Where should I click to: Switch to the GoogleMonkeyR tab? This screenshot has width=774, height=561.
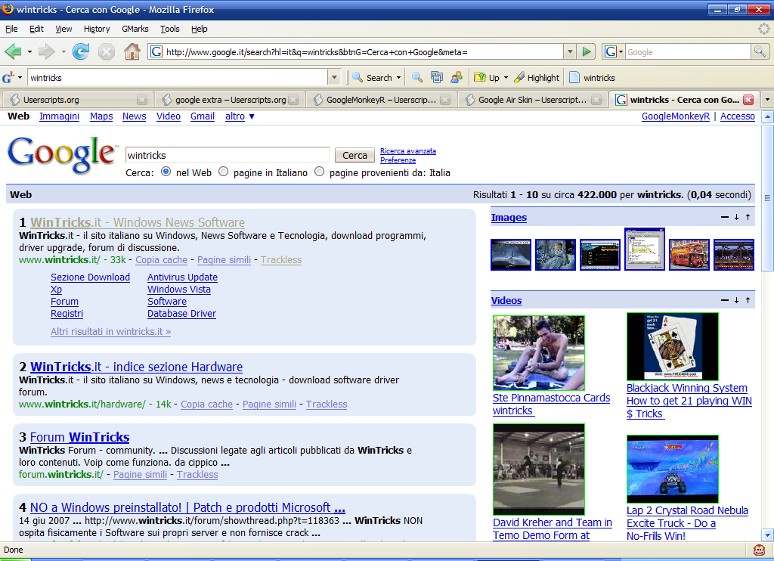click(381, 100)
